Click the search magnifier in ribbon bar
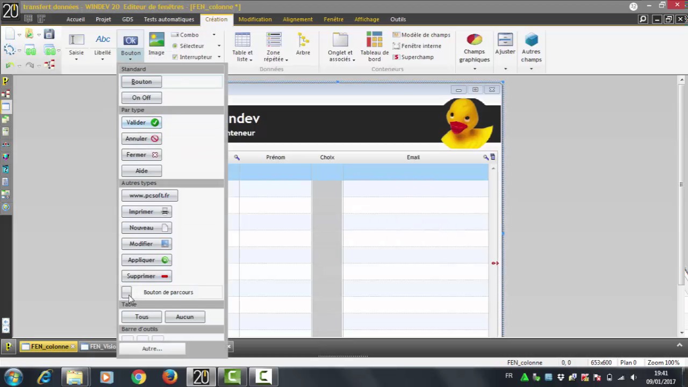 tap(643, 19)
